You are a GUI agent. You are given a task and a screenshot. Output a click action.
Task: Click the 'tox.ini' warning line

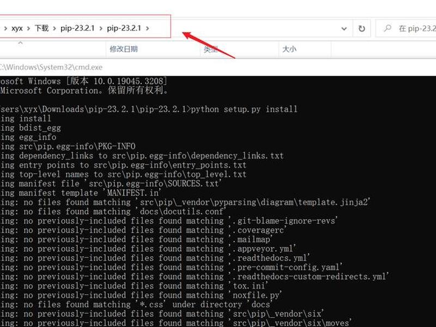pos(134,286)
